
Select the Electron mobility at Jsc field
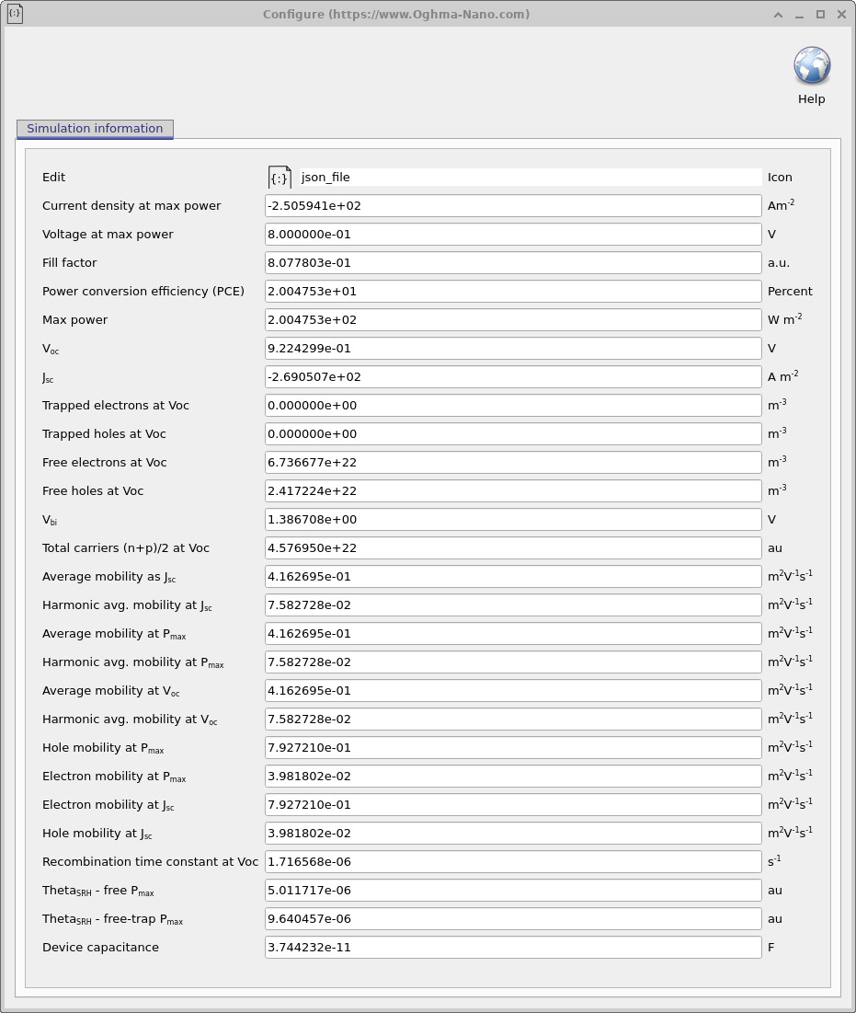coord(513,804)
